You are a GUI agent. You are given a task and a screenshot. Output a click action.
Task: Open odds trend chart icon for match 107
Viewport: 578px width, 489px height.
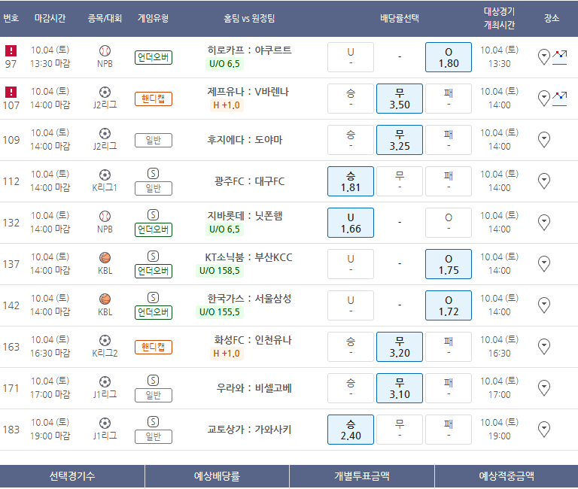pos(559,98)
